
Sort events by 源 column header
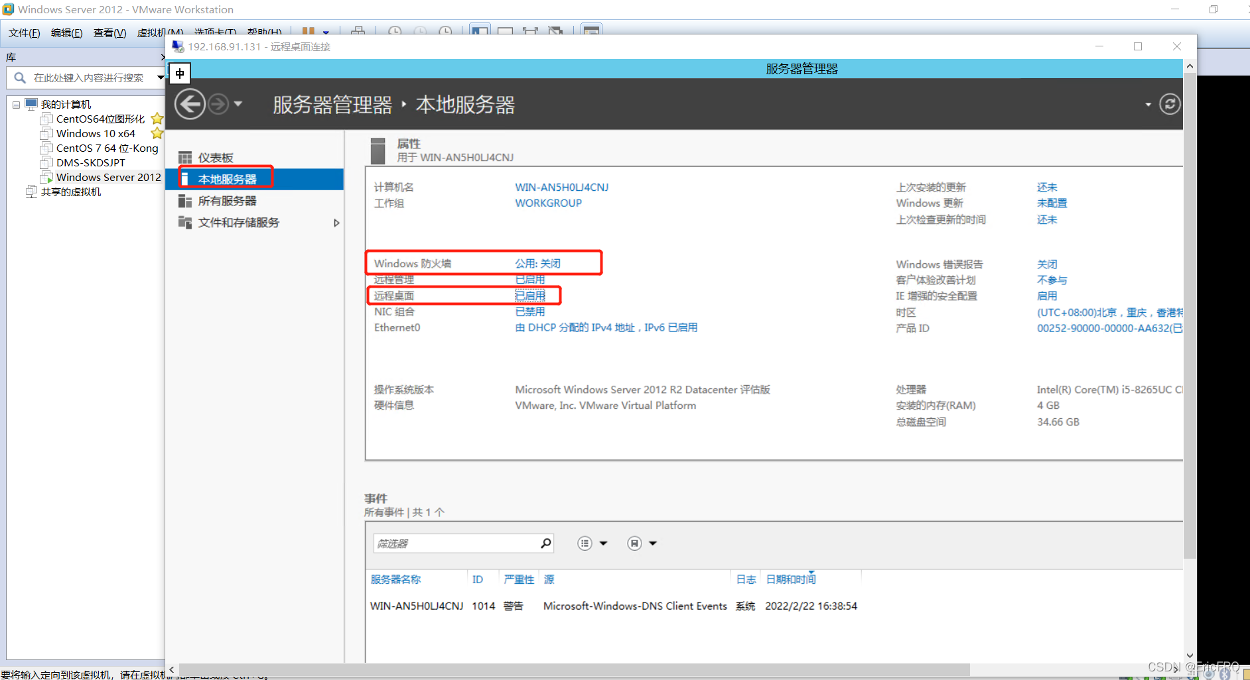coord(549,579)
